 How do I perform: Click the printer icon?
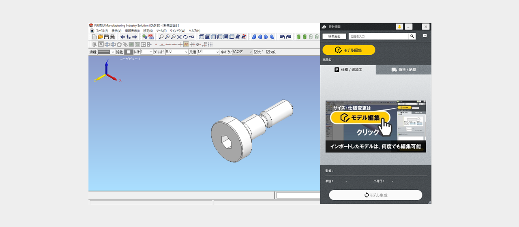click(112, 37)
